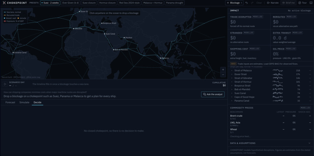Screen dimensions: 314x156
Task: Select the Bosporus Strait list row
Action: click(271, 86)
